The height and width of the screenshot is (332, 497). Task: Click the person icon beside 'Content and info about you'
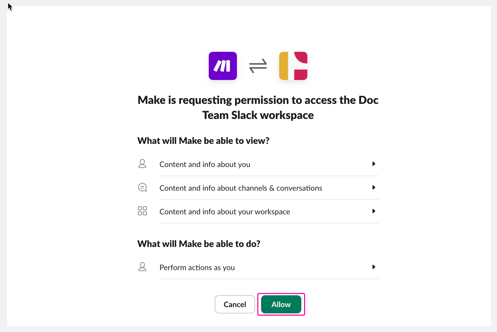[x=142, y=164]
